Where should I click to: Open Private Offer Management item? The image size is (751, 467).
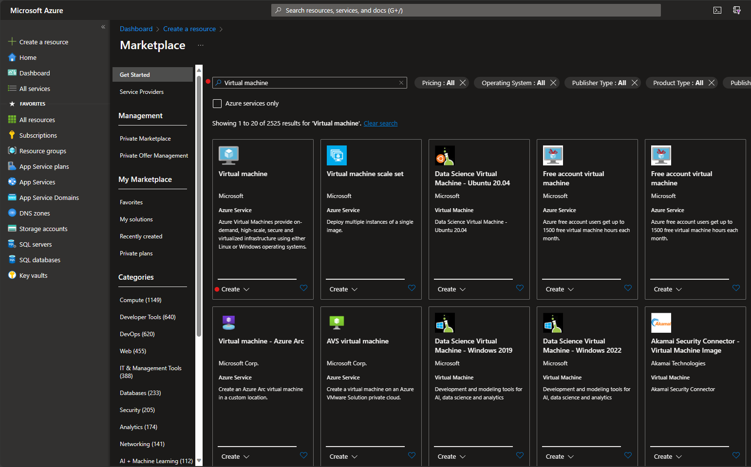154,156
